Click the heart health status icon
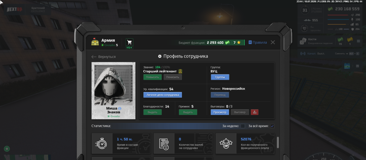This screenshot has width=366, height=160. tap(305, 28)
